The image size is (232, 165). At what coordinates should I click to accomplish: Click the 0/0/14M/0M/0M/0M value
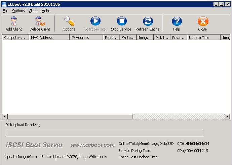193,144
